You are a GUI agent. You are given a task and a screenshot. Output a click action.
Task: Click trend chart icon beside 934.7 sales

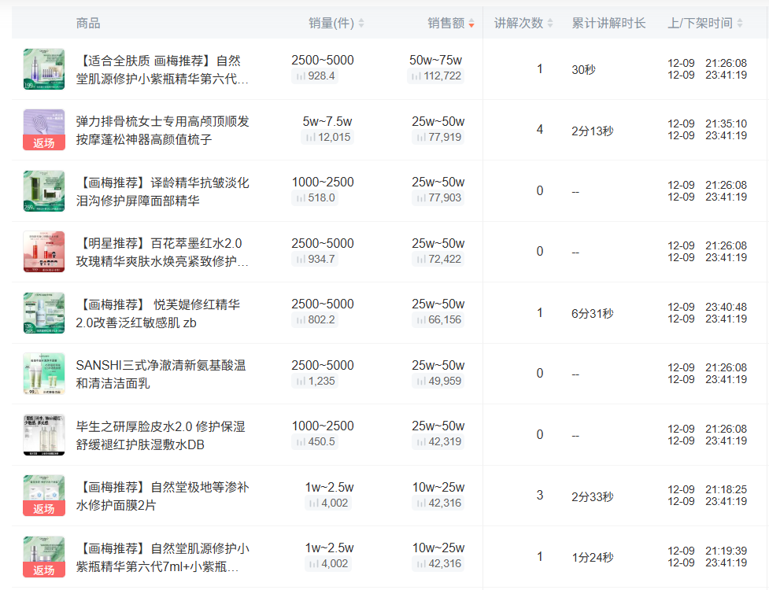pos(301,260)
